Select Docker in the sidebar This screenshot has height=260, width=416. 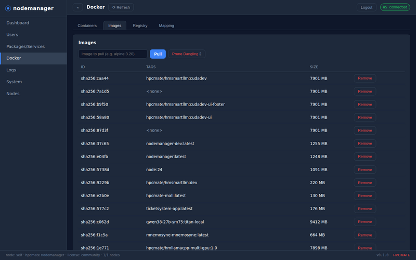pyautogui.click(x=33, y=58)
